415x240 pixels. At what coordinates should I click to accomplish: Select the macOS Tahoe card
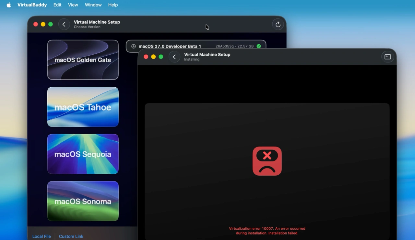point(83,107)
